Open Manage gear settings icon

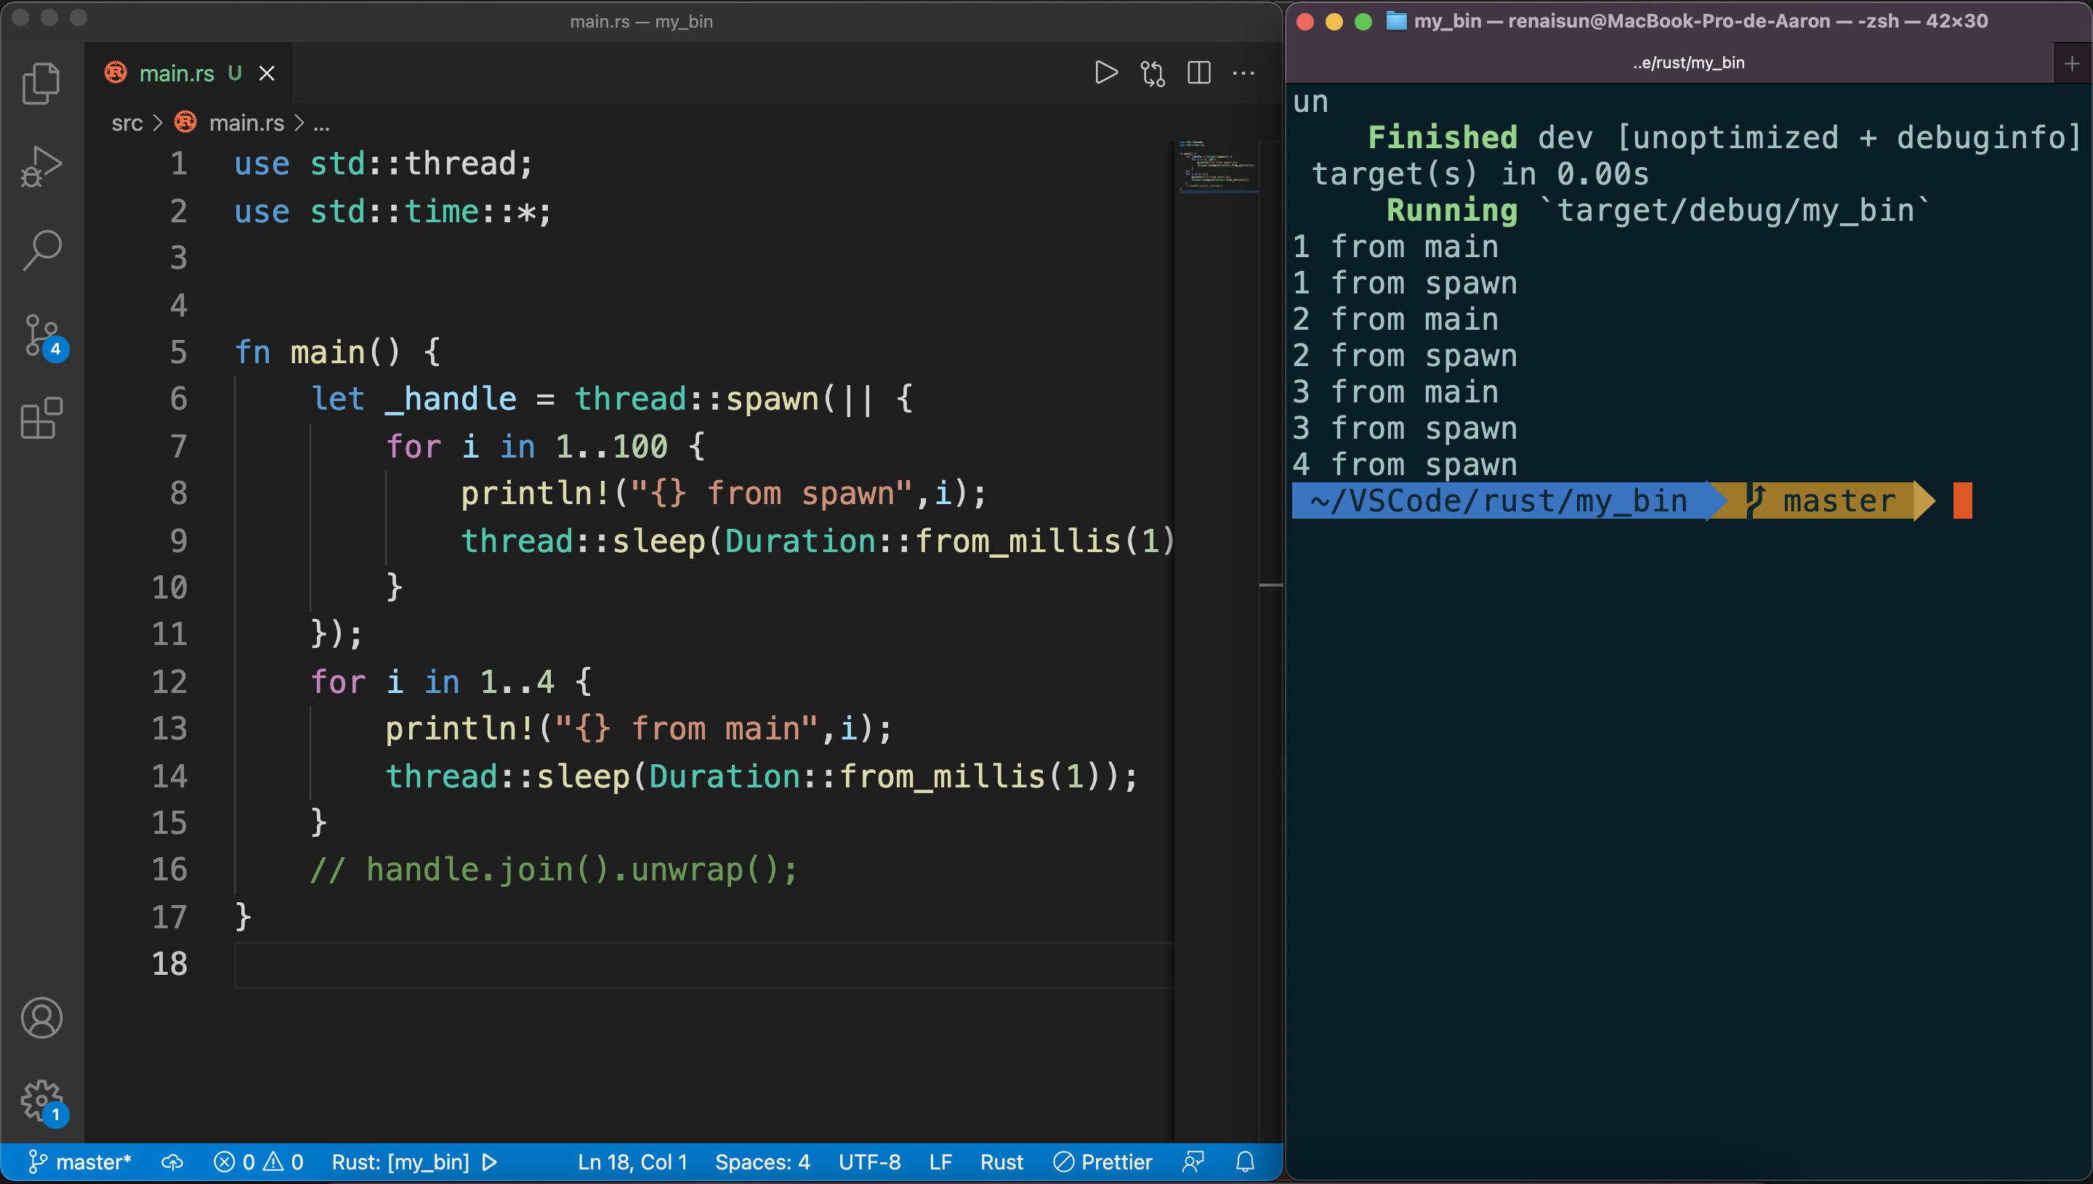tap(41, 1101)
